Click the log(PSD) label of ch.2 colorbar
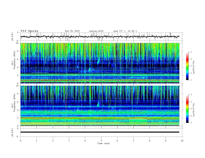This screenshot has height=158, width=205. coord(194,110)
